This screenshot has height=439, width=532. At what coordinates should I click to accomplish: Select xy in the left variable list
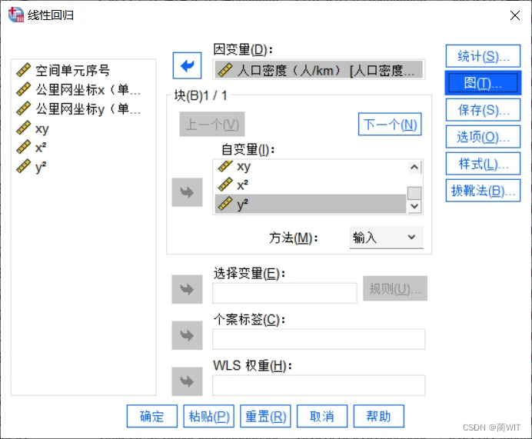42,128
